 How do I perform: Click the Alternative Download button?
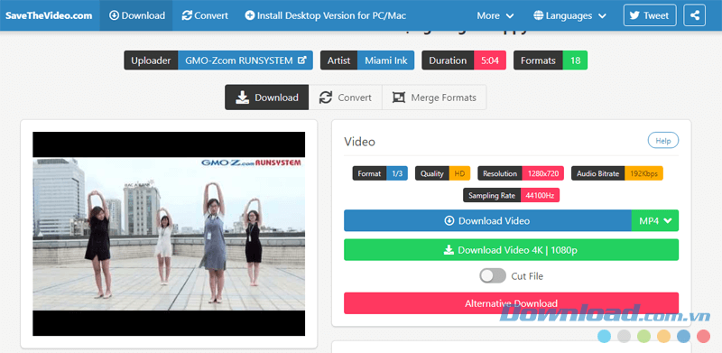(511, 303)
